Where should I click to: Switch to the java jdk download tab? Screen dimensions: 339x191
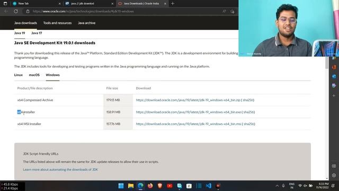(x=89, y=4)
